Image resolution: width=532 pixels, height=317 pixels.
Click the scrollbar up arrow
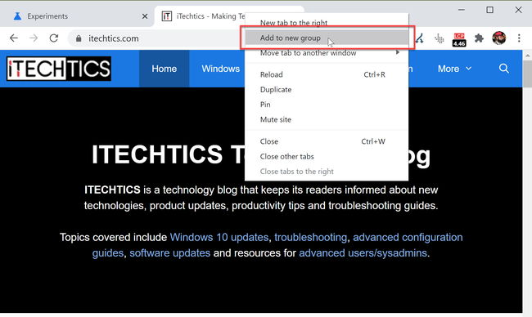click(x=527, y=55)
